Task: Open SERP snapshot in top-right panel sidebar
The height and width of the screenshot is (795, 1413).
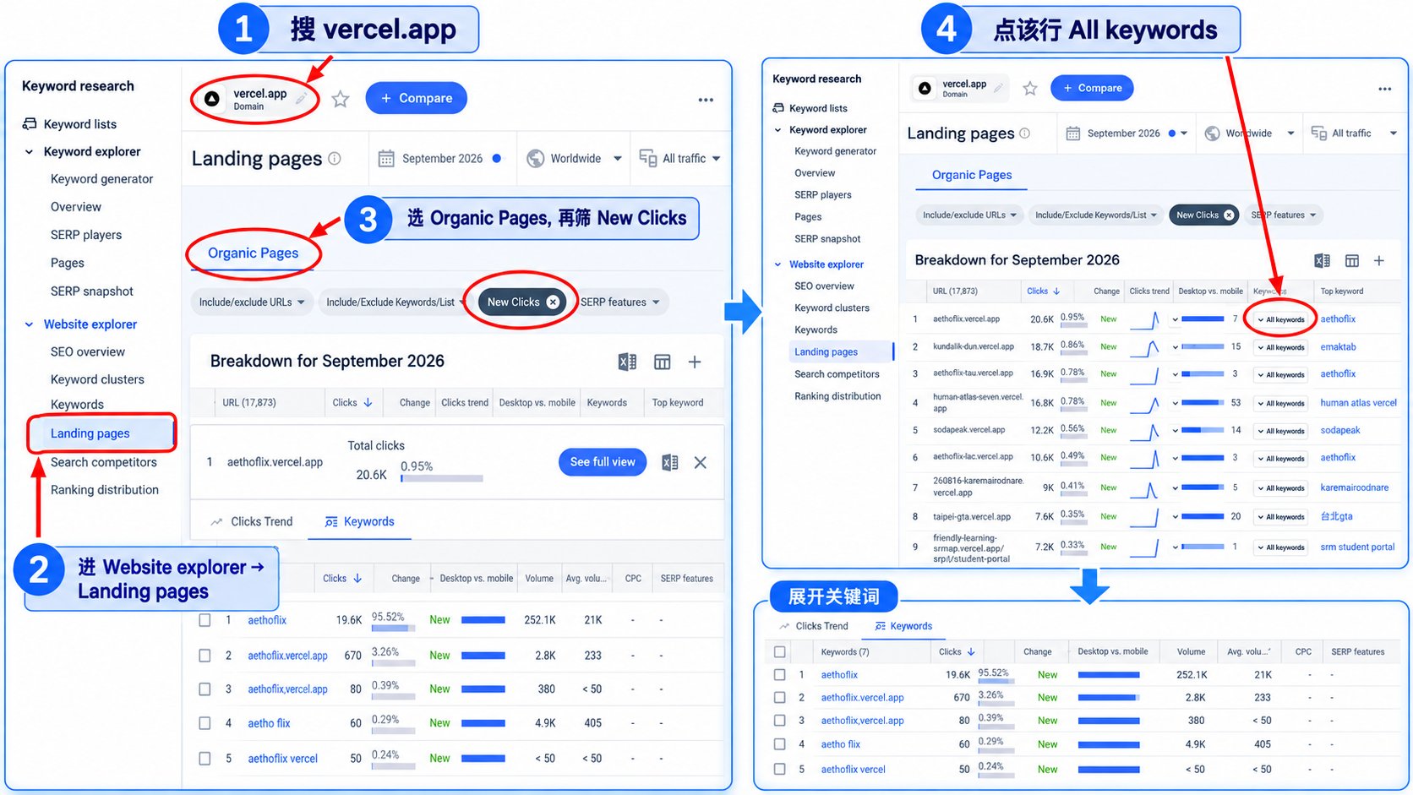Action: (827, 239)
